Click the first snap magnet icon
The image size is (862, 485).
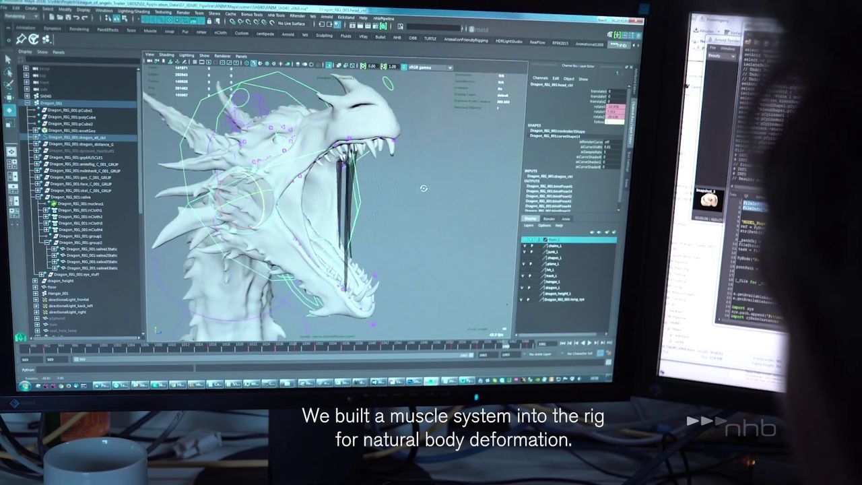(x=232, y=22)
